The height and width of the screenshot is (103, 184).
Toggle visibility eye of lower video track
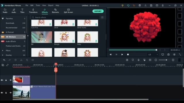(11, 93)
